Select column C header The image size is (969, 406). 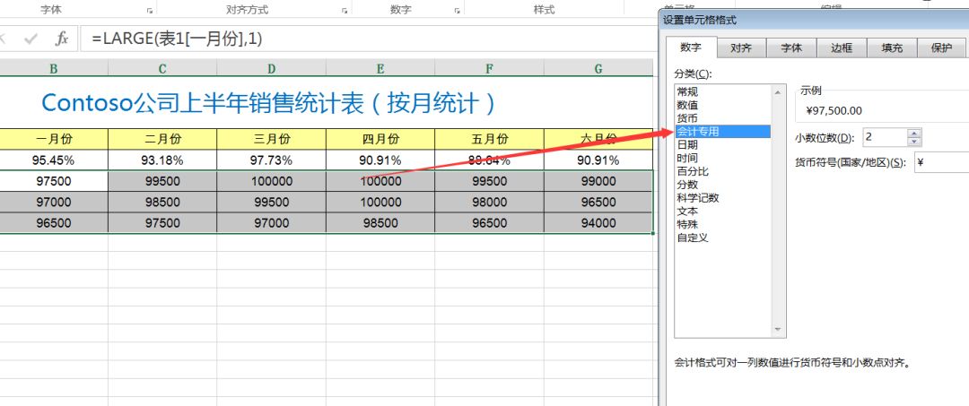point(162,68)
